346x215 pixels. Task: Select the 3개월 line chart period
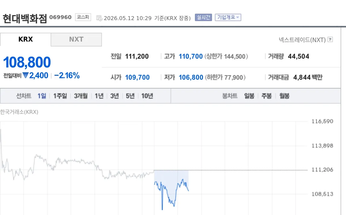click(x=81, y=96)
